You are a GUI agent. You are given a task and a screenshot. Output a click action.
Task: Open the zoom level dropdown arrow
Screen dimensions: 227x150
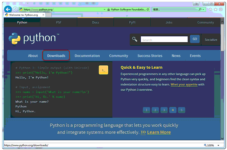point(218,145)
